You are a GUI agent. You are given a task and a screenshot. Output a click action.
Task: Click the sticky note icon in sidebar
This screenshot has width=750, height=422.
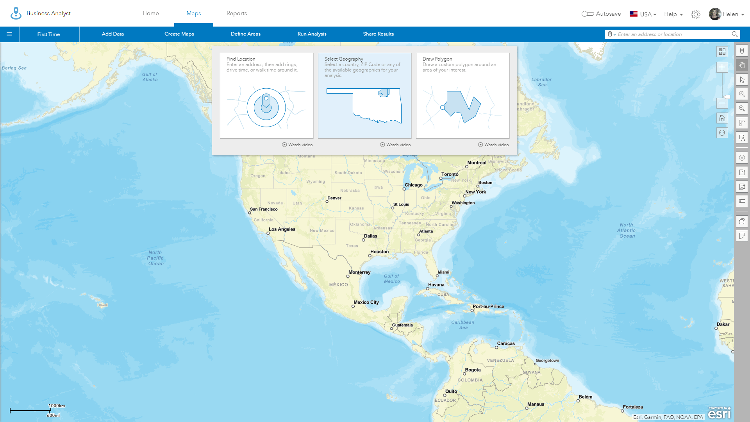click(742, 236)
